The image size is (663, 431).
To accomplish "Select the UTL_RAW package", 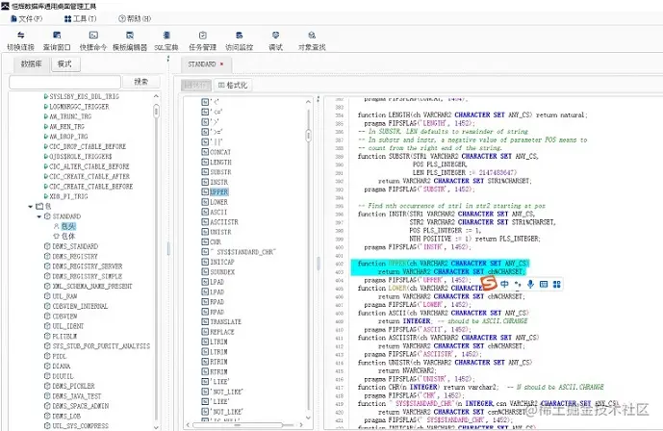I will pyautogui.click(x=64, y=296).
